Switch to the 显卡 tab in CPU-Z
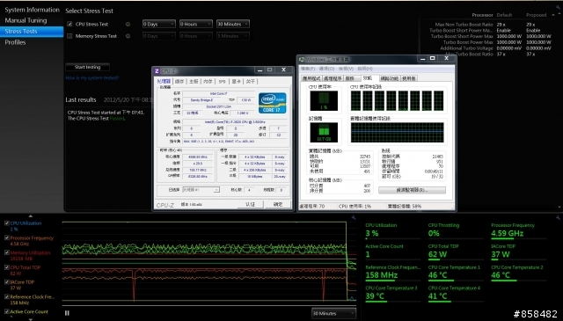The height and width of the screenshot is (321, 563). point(237,82)
